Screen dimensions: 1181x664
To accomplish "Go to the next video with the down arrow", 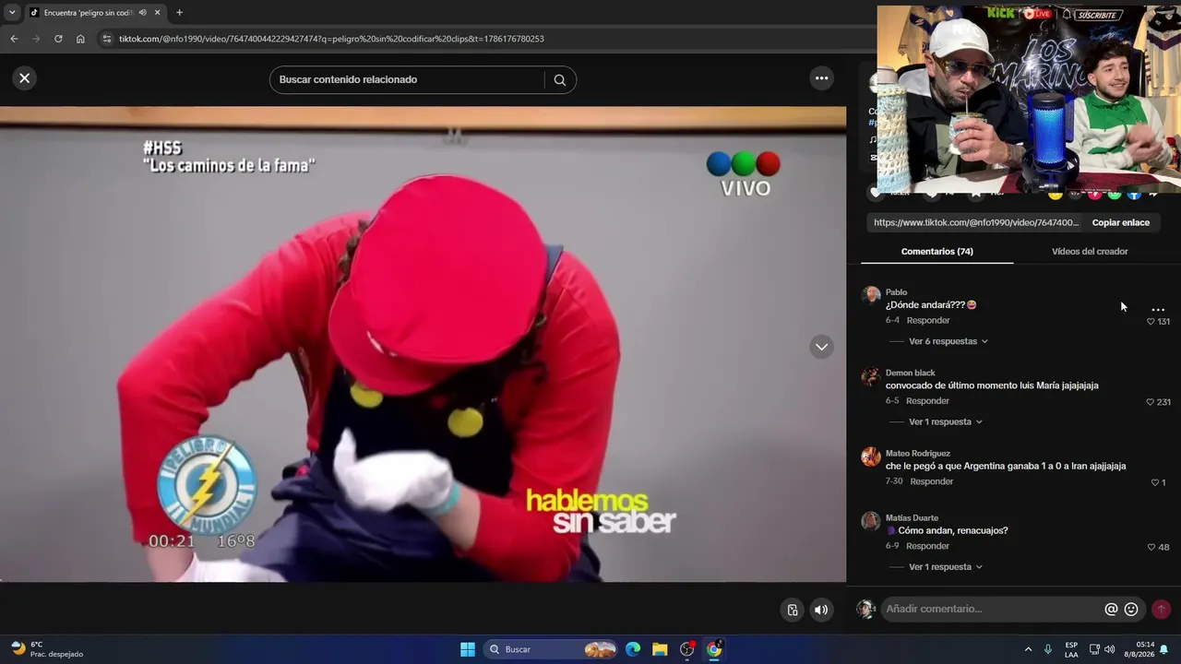I will coord(821,347).
